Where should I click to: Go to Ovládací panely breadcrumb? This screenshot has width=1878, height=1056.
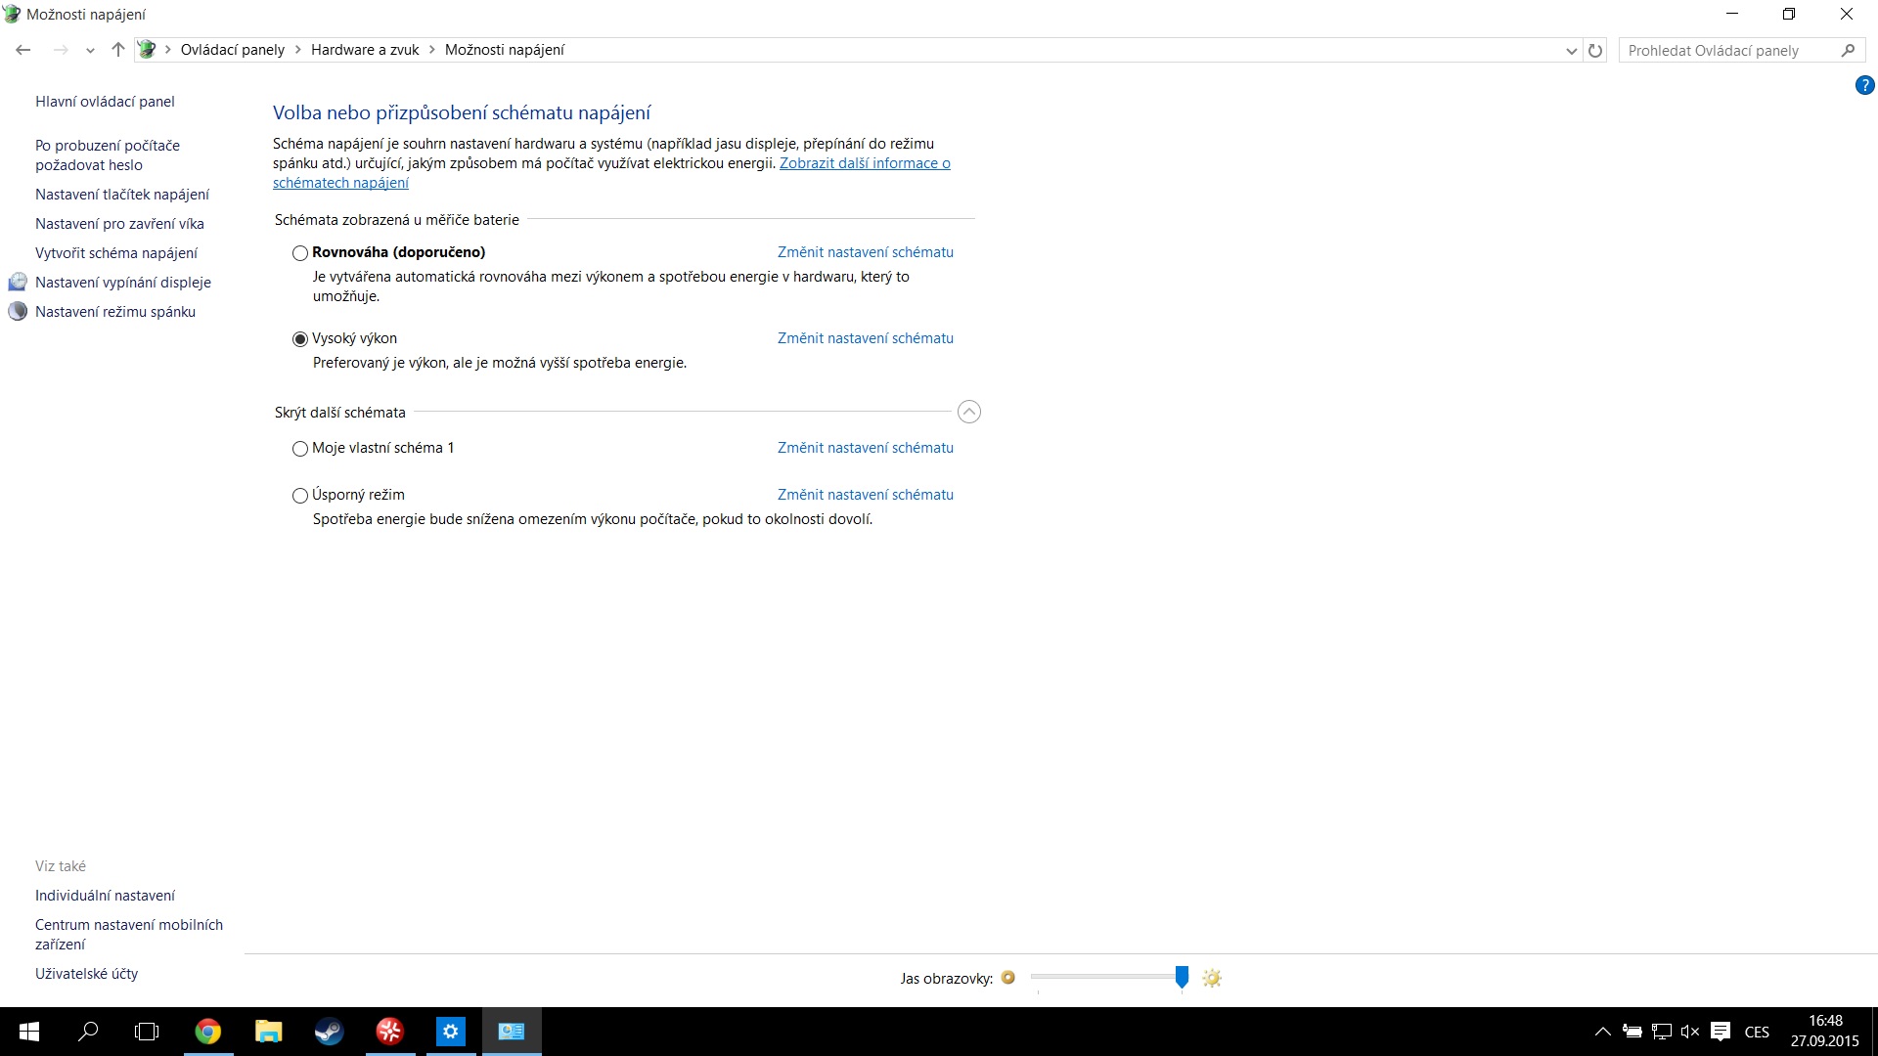(232, 50)
